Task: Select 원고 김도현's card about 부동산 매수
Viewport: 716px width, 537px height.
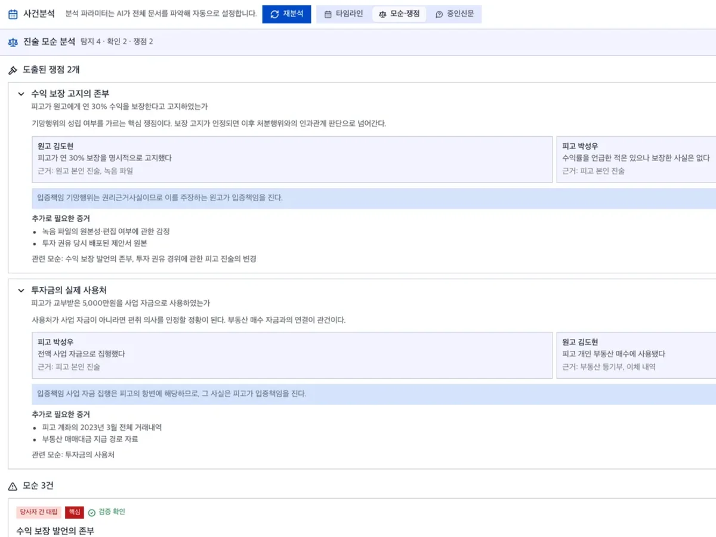Action: point(636,356)
